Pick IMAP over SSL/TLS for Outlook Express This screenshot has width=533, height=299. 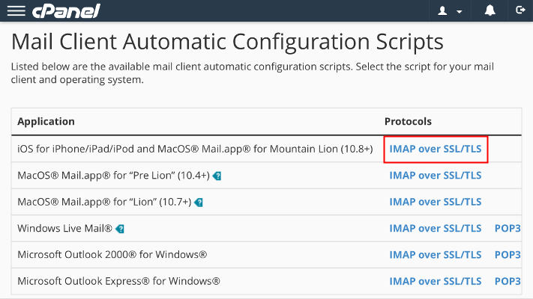tap(436, 281)
